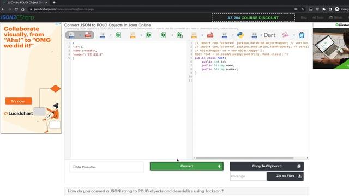Select the JSON to Java converter option
Viewport: 349px width, 196px height.
(80, 35)
